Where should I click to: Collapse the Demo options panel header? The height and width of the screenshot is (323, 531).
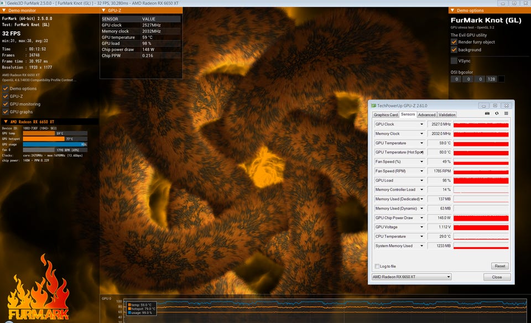pos(452,11)
